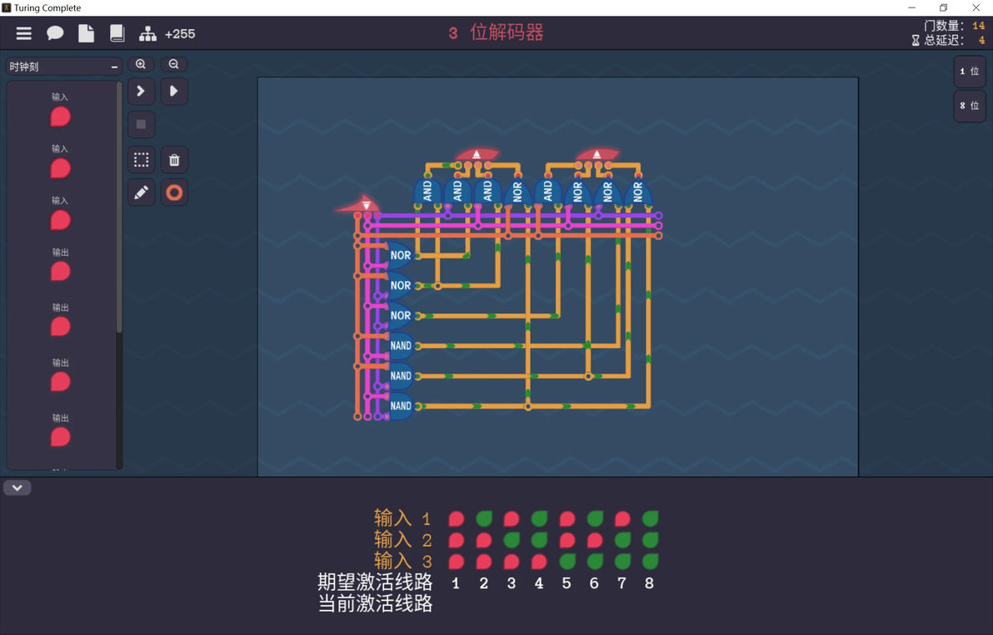993x635 pixels.
Task: Step the simulation one tick forward
Action: [x=142, y=92]
